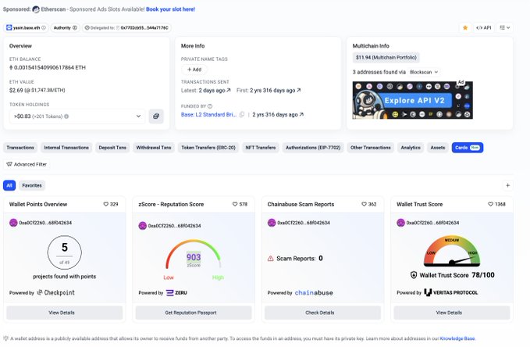Click the Wallet Trust Score shield icon
This screenshot has width=530, height=347.
[x=414, y=275]
